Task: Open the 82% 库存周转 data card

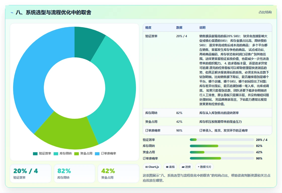Action: pyautogui.click(x=75, y=173)
